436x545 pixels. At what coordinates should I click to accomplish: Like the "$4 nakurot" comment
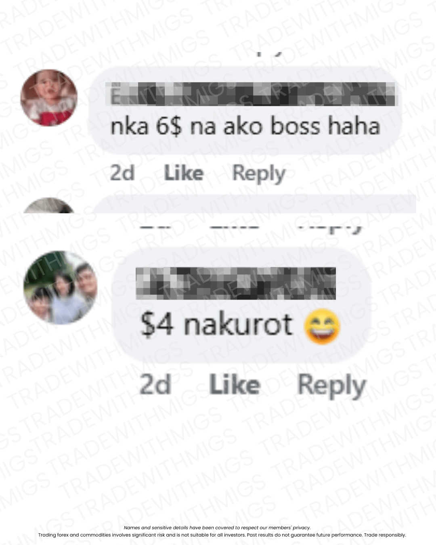235,384
